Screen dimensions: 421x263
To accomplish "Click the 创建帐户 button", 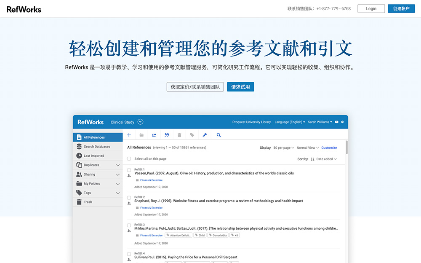I will pyautogui.click(x=401, y=8).
